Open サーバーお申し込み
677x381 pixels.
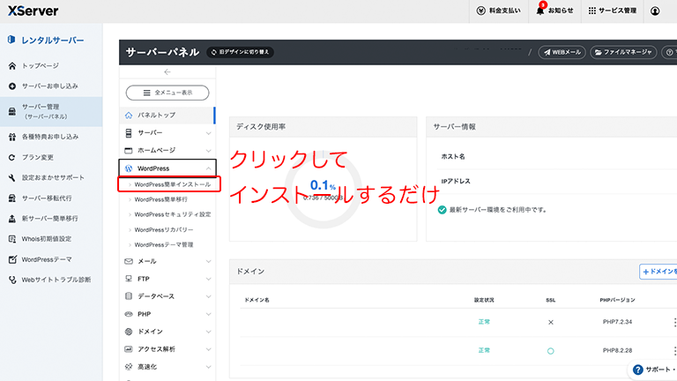[x=50, y=86]
